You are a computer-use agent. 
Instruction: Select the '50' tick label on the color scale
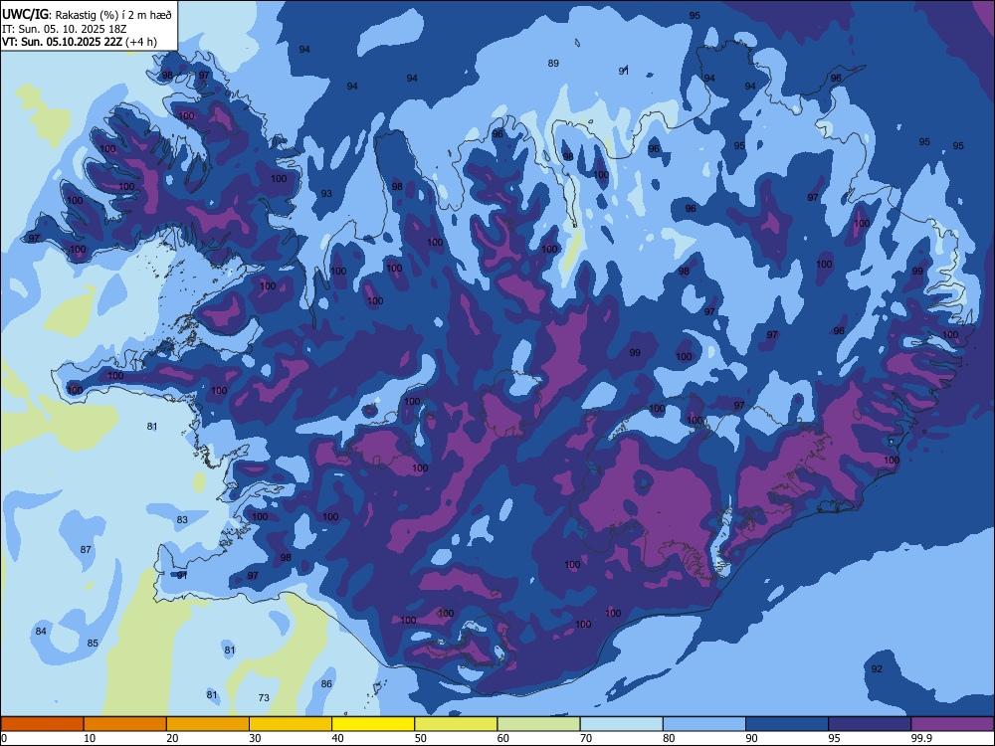pos(421,738)
